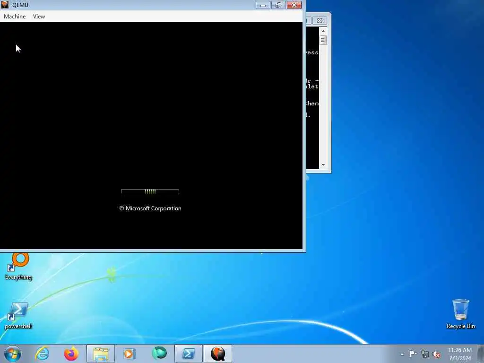Open the taskbar clock showing 11:26 AM
Screen dimensions: 484x363
[x=459, y=354]
